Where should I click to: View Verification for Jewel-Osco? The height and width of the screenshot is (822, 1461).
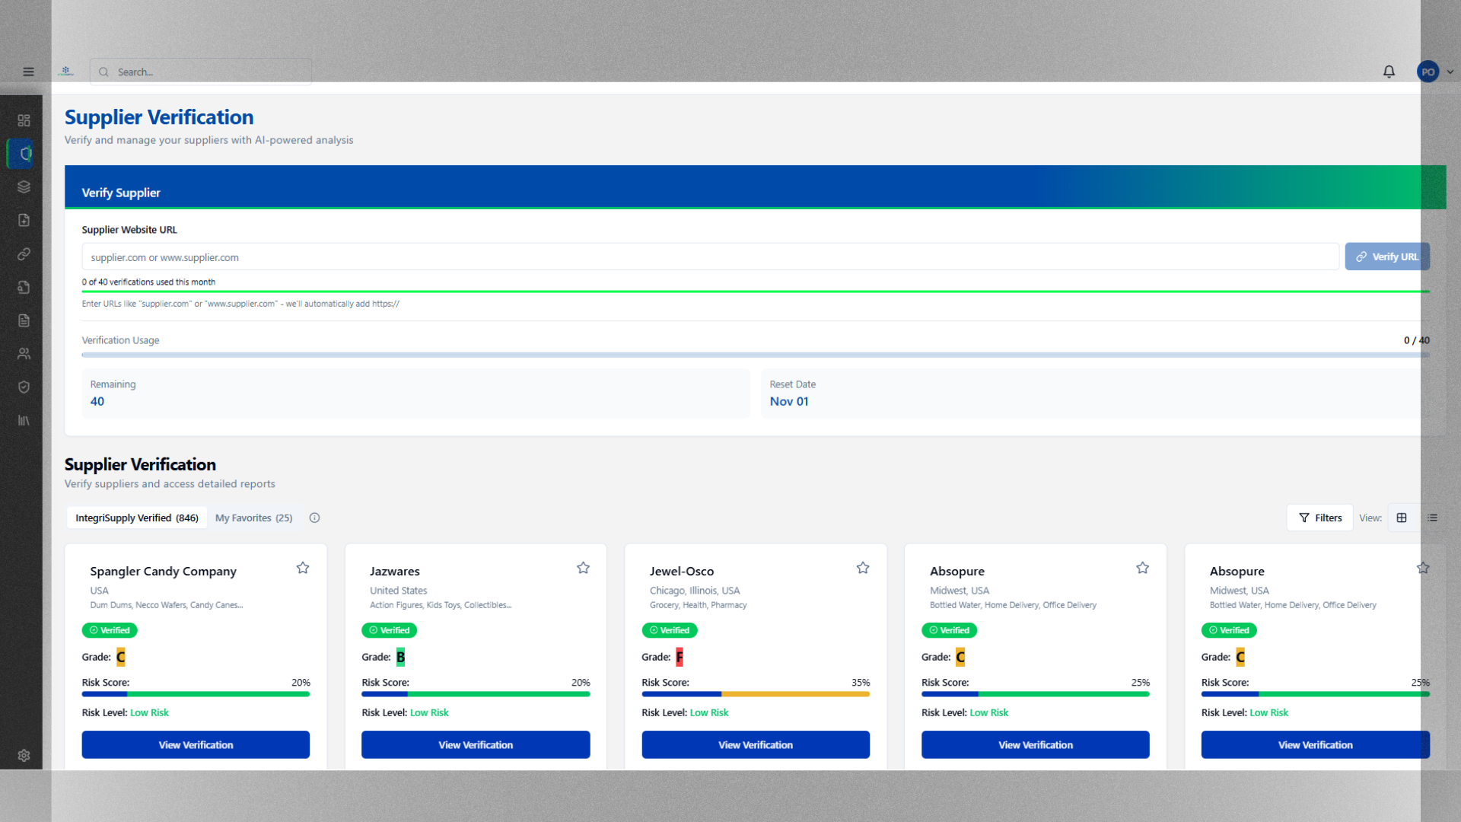pos(755,744)
